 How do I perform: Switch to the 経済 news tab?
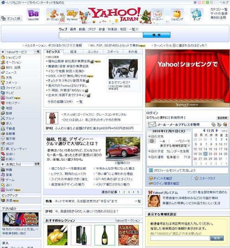73,52
